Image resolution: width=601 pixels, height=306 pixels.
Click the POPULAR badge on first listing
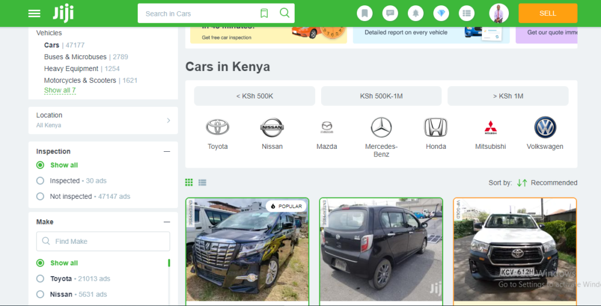tap(286, 206)
